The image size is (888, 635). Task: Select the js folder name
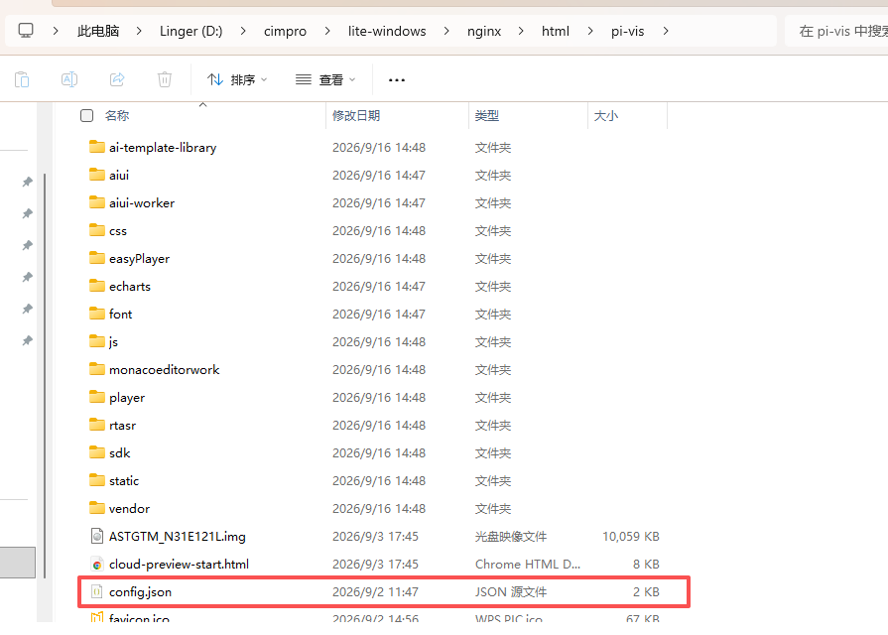pos(113,341)
